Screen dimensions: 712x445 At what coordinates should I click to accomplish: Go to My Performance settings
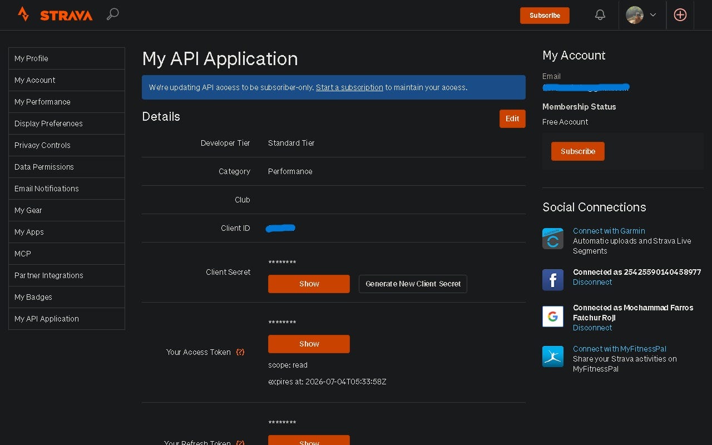[67, 102]
